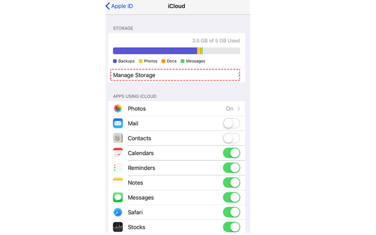Click the purple Backups storage bar segment
Image resolution: width=376 pixels, height=235 pixels.
point(155,51)
